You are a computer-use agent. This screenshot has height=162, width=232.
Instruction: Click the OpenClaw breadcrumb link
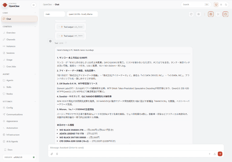point(47,5)
